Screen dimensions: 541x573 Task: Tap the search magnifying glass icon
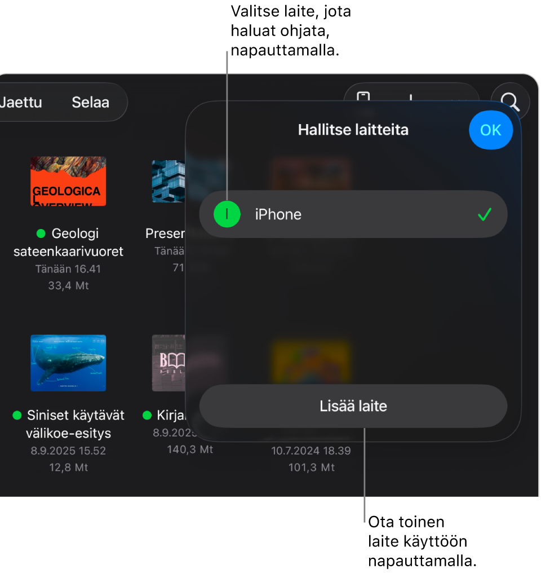tap(511, 101)
